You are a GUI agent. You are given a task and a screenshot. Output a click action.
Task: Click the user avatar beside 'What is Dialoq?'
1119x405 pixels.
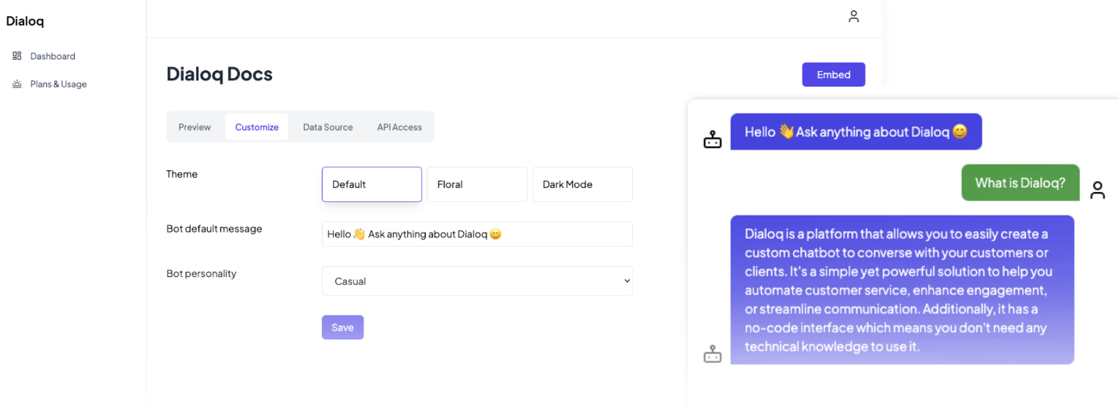pos(1098,190)
